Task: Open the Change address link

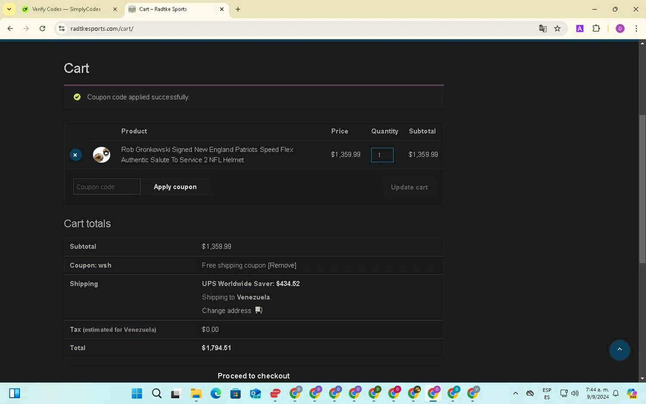Action: [227, 311]
